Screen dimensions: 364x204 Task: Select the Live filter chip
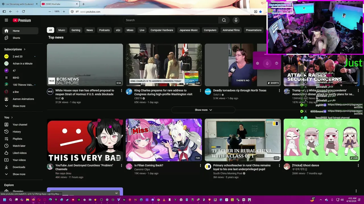(x=142, y=30)
